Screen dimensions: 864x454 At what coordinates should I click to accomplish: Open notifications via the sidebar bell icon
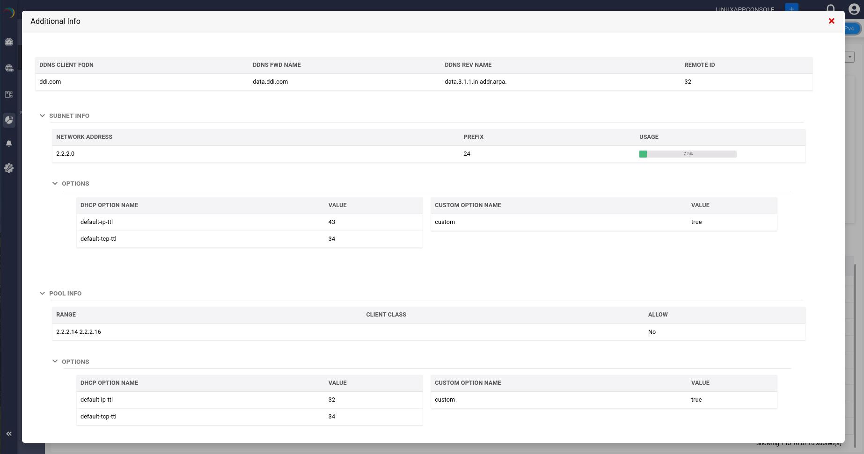pyautogui.click(x=9, y=143)
